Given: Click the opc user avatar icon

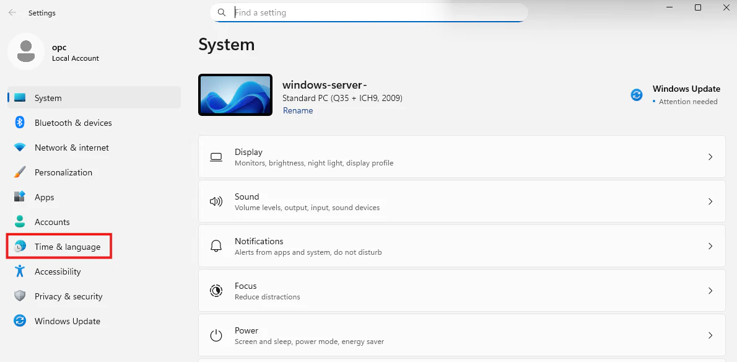Looking at the screenshot, I should 26,51.
